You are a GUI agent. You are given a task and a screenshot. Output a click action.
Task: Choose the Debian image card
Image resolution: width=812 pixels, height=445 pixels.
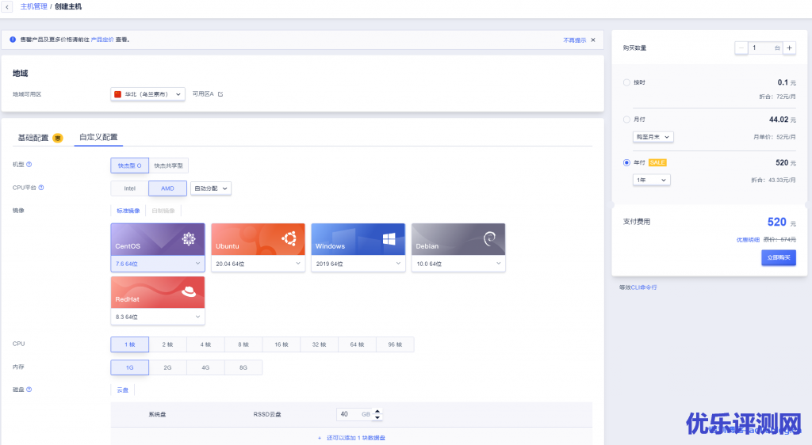458,239
